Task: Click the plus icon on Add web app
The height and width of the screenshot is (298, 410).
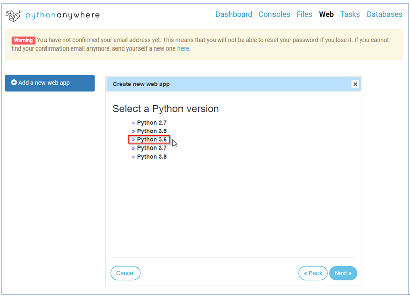Action: 14,82
